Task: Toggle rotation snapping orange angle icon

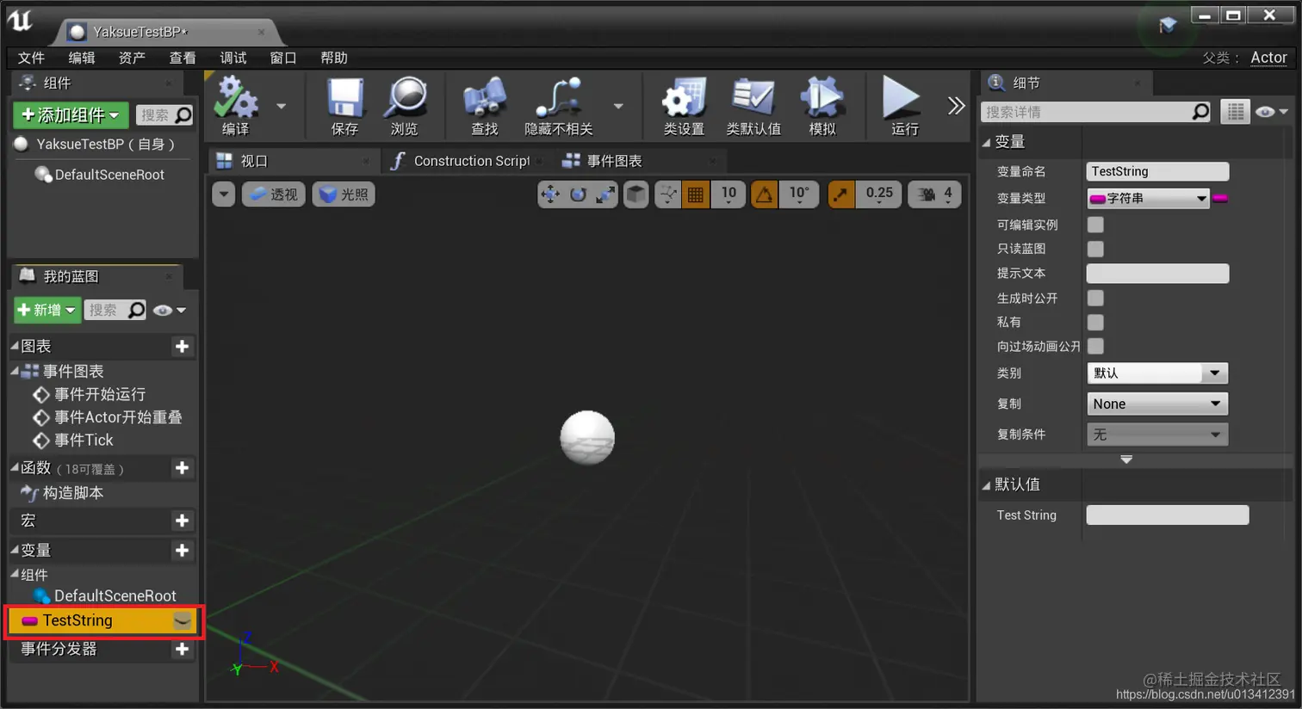Action: coord(764,194)
